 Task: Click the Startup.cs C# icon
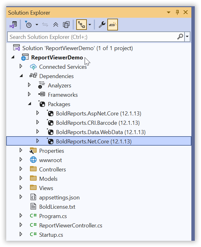point(33,234)
